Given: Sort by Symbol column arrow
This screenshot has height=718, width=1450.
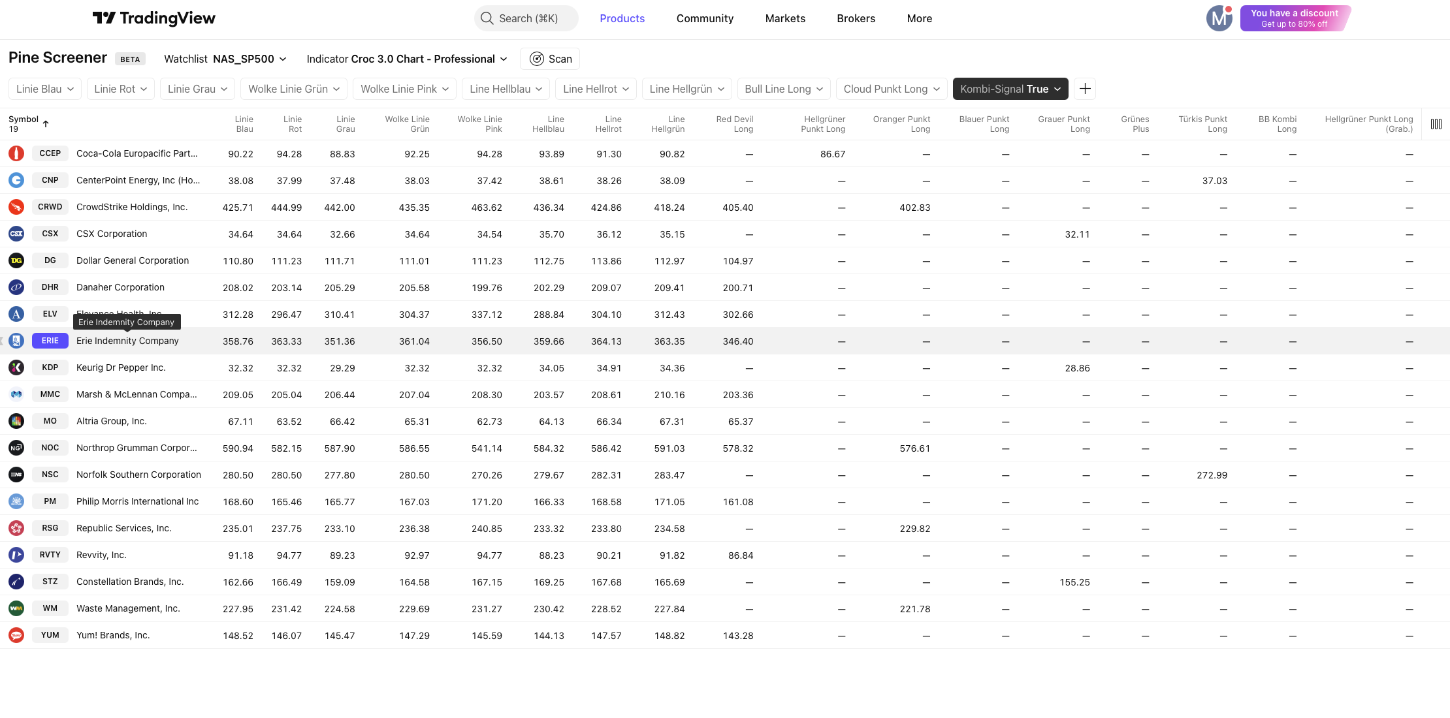Looking at the screenshot, I should [46, 123].
